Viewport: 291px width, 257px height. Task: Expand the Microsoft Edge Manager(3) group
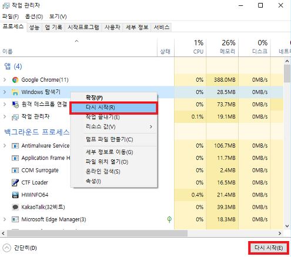pyautogui.click(x=5, y=219)
